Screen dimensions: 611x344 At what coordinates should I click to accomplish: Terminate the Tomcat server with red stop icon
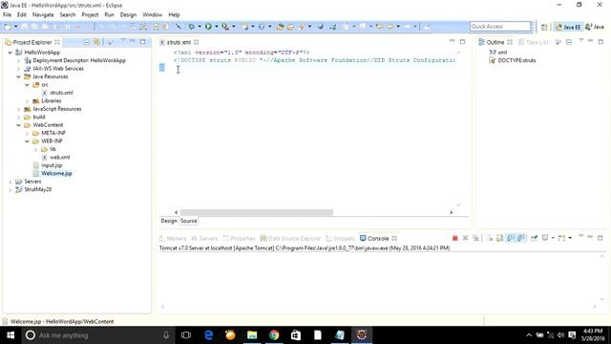(x=454, y=238)
